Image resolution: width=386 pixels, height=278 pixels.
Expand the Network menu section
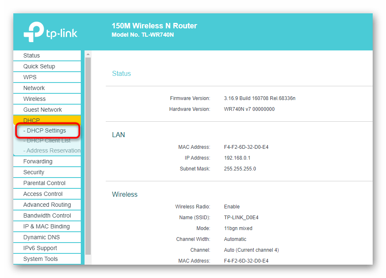pos(34,88)
